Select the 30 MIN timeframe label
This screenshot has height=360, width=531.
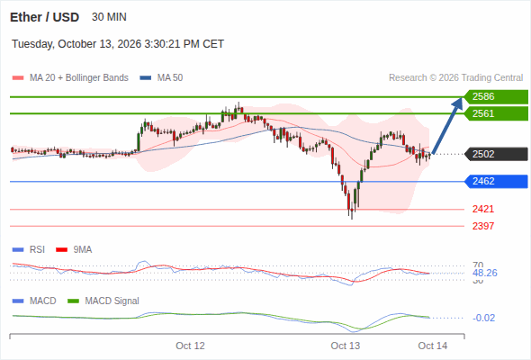109,17
